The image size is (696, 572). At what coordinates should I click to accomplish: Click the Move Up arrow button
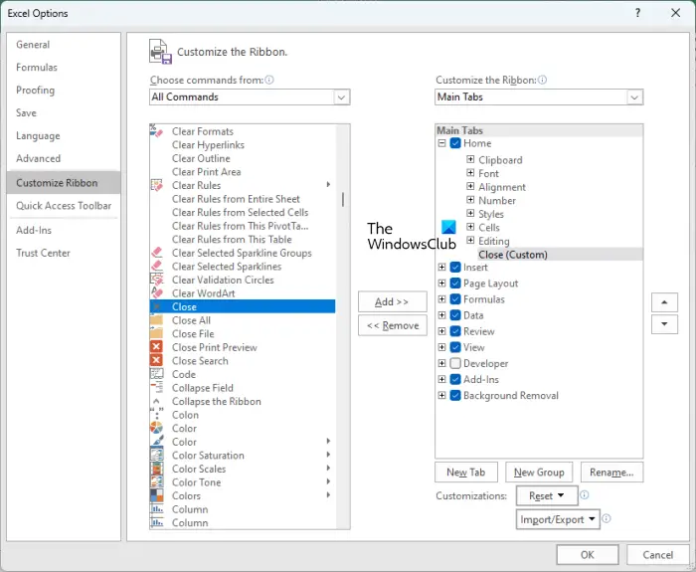tap(664, 302)
